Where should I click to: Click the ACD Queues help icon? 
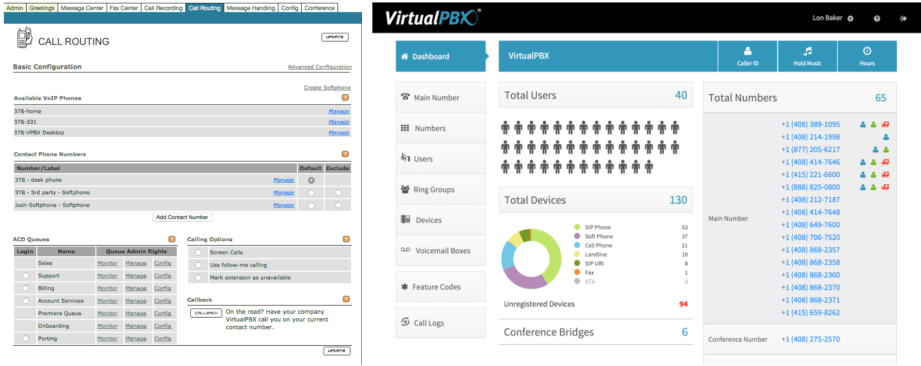(172, 239)
